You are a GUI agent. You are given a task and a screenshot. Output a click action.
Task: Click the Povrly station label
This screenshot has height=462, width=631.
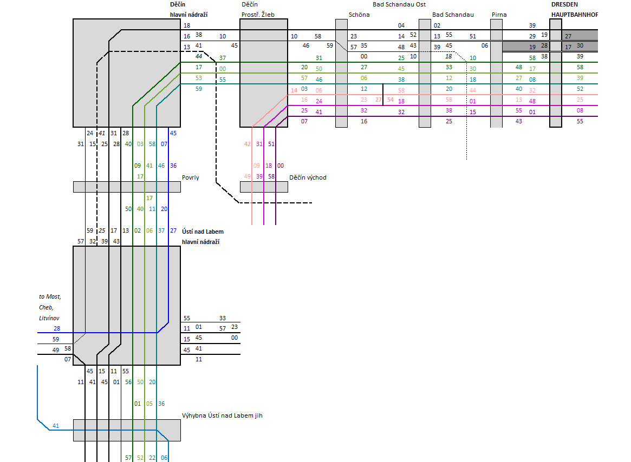point(191,177)
